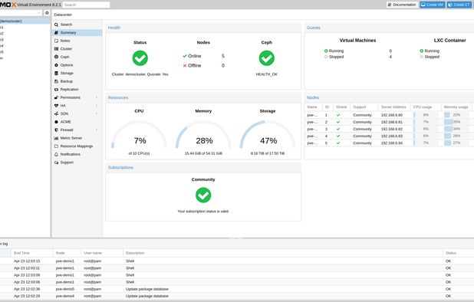Expand the Firewall submenu arrow
474x302 pixels.
click(x=97, y=130)
